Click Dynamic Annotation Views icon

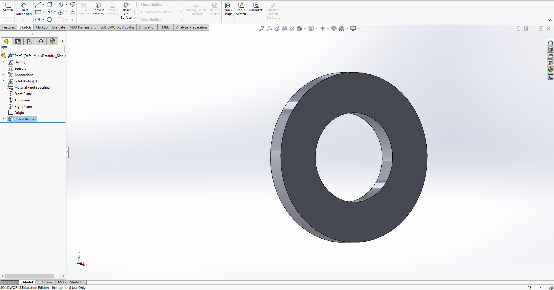292,29
